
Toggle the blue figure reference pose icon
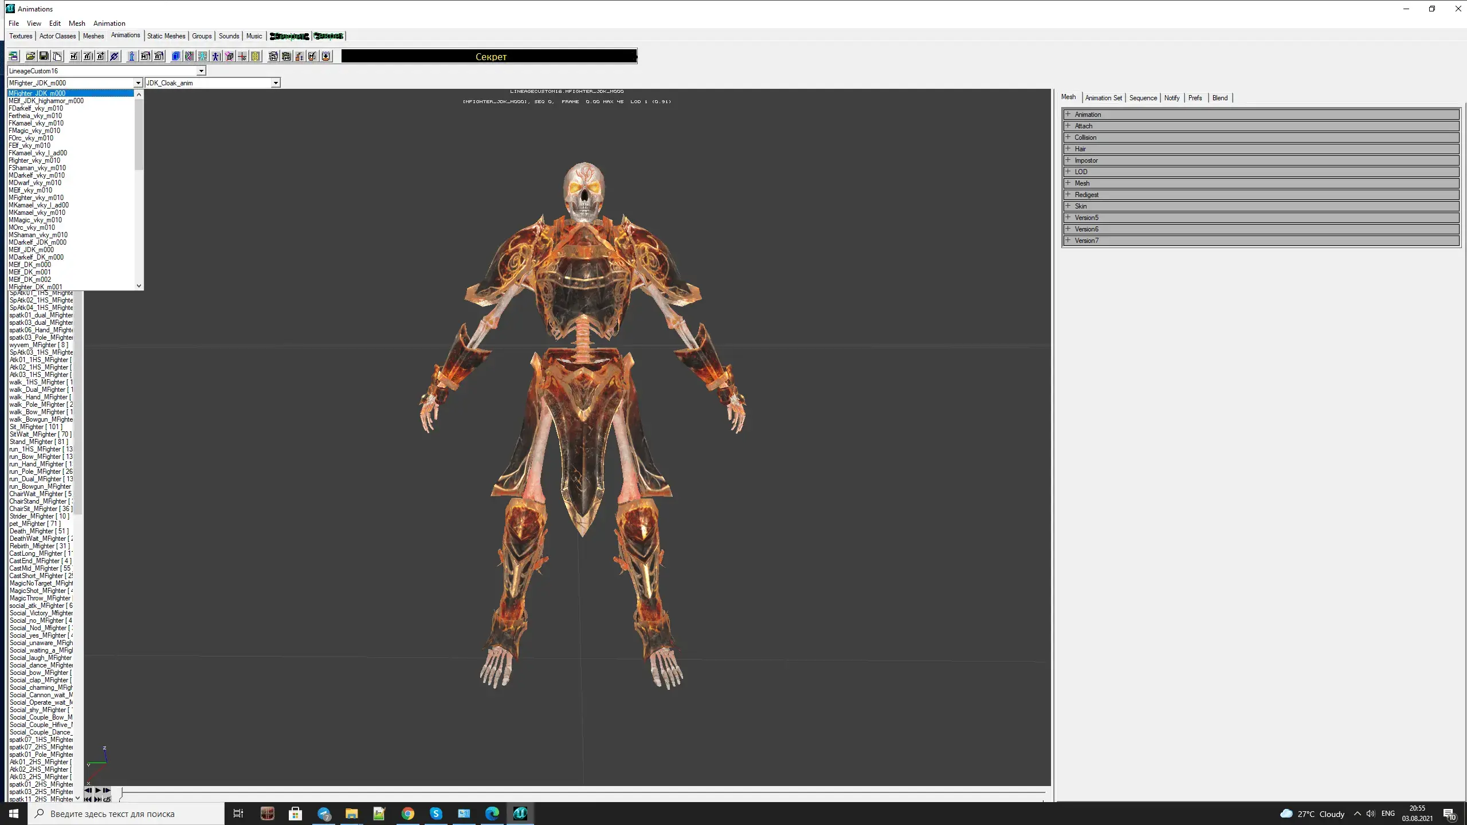(x=216, y=56)
